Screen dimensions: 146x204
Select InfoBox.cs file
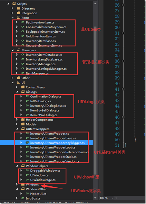tap(33, 198)
